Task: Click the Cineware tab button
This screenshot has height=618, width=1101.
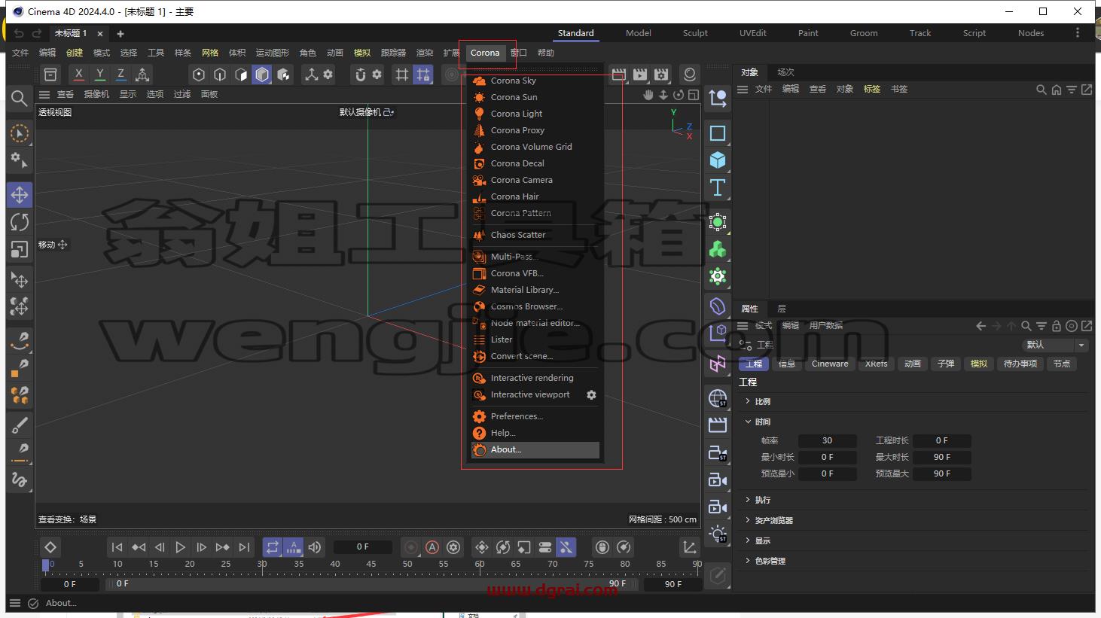Action: 830,364
